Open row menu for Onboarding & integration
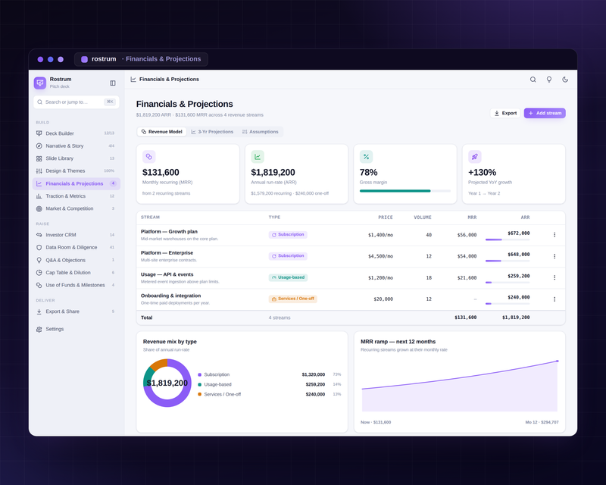Image resolution: width=606 pixels, height=485 pixels. [x=554, y=299]
